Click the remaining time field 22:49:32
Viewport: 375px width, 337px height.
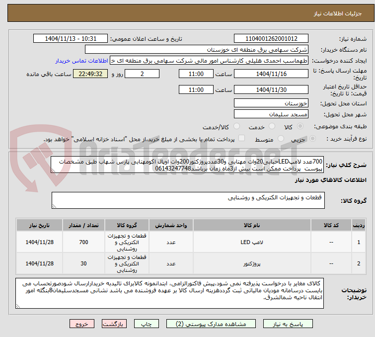pos(90,74)
